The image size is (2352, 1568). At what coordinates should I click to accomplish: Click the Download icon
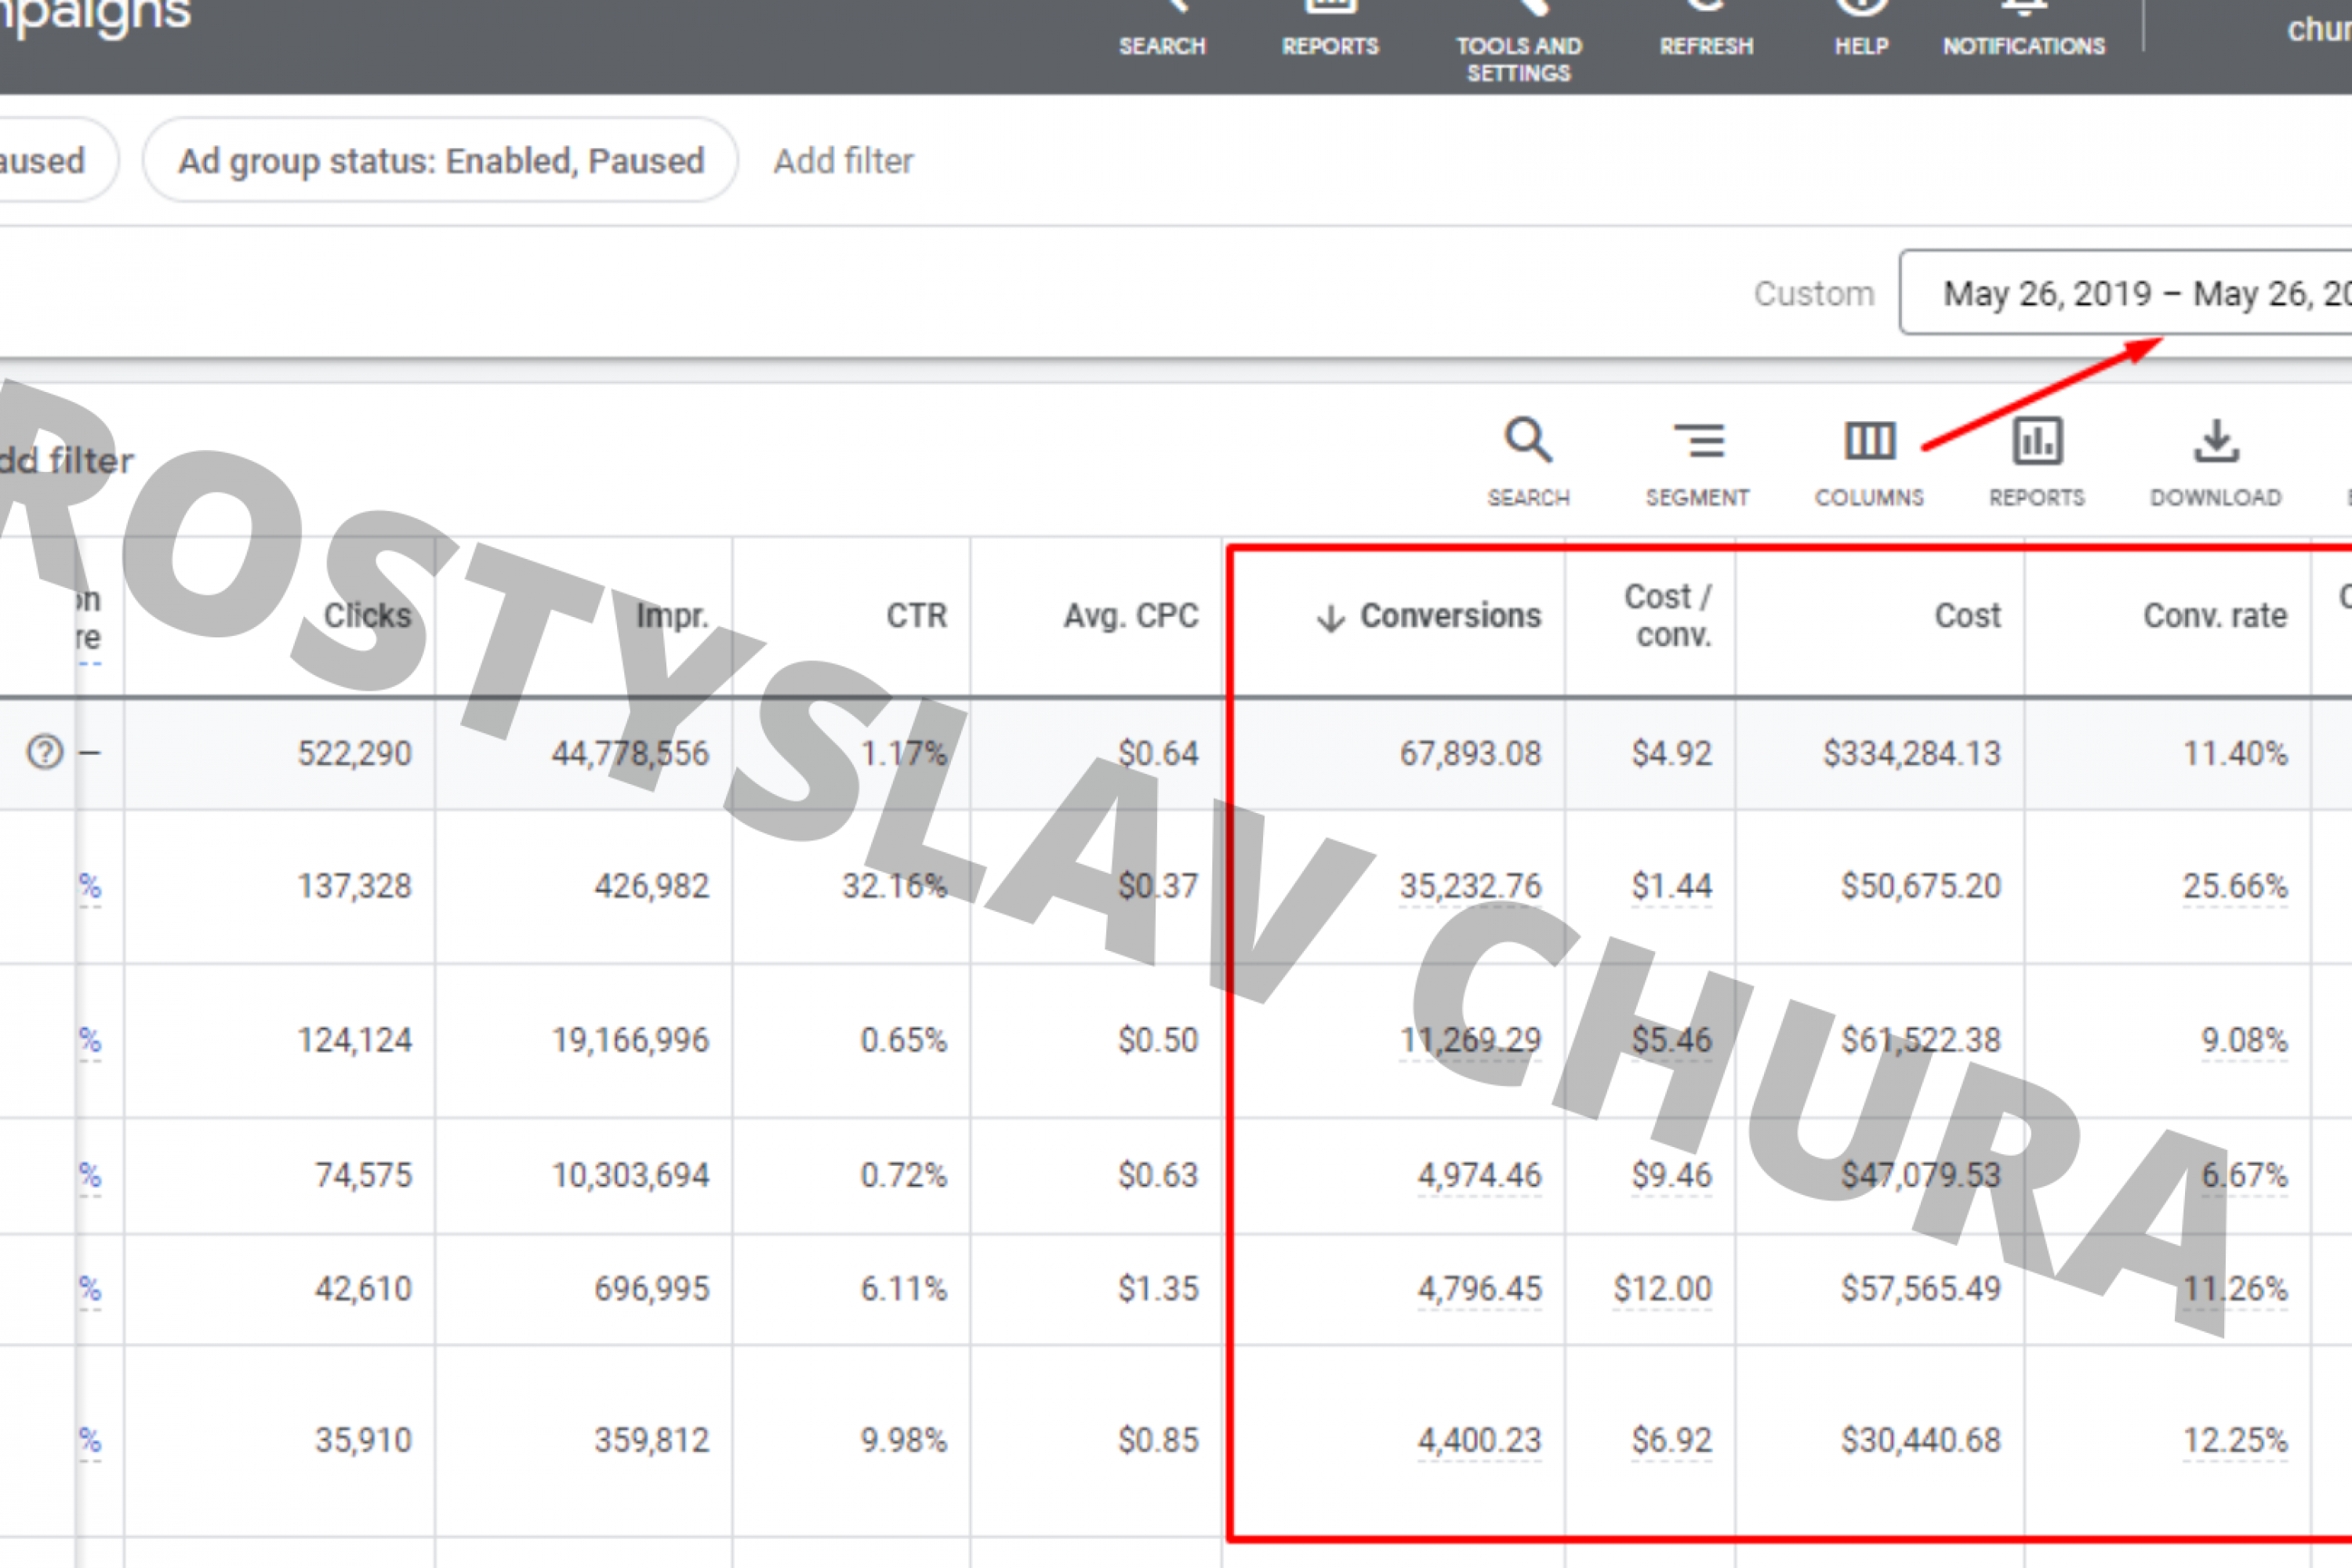pos(2216,441)
